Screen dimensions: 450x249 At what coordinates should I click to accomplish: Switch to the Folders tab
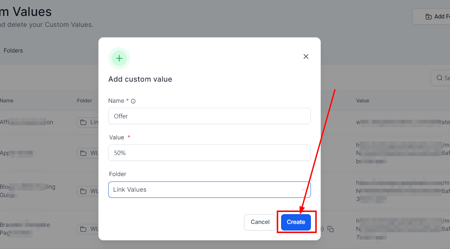pos(13,51)
